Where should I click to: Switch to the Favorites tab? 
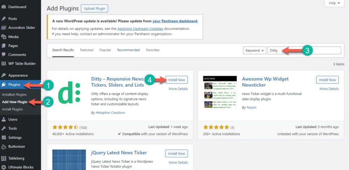tap(153, 50)
